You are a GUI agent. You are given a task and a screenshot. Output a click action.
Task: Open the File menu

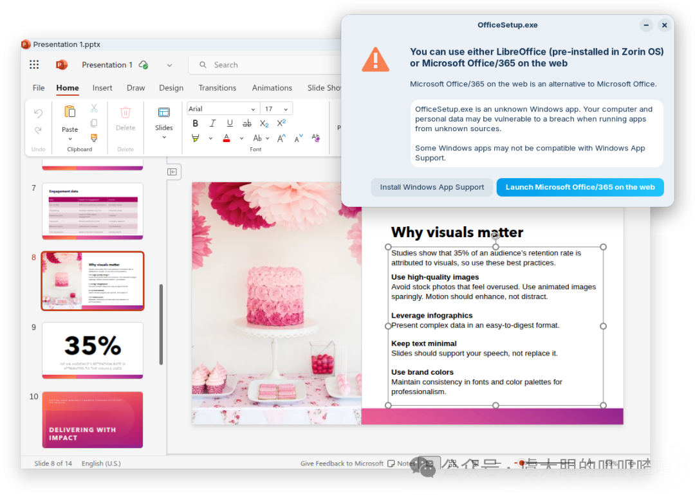coord(39,87)
